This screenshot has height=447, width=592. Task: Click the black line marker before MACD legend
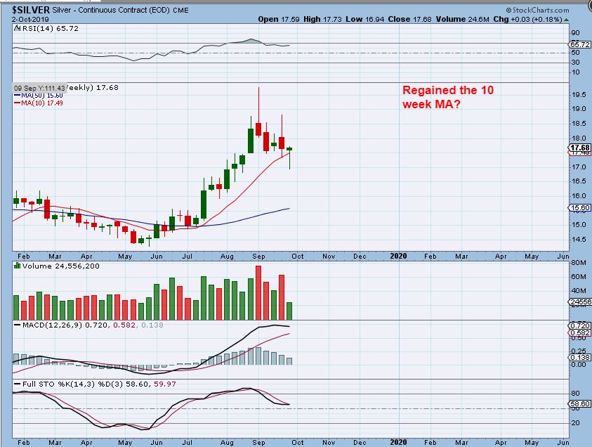pyautogui.click(x=17, y=325)
